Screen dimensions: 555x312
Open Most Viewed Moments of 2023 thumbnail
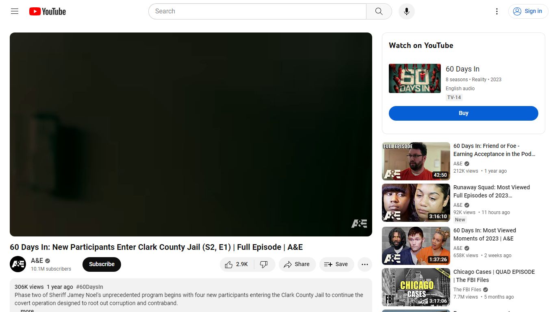(416, 246)
